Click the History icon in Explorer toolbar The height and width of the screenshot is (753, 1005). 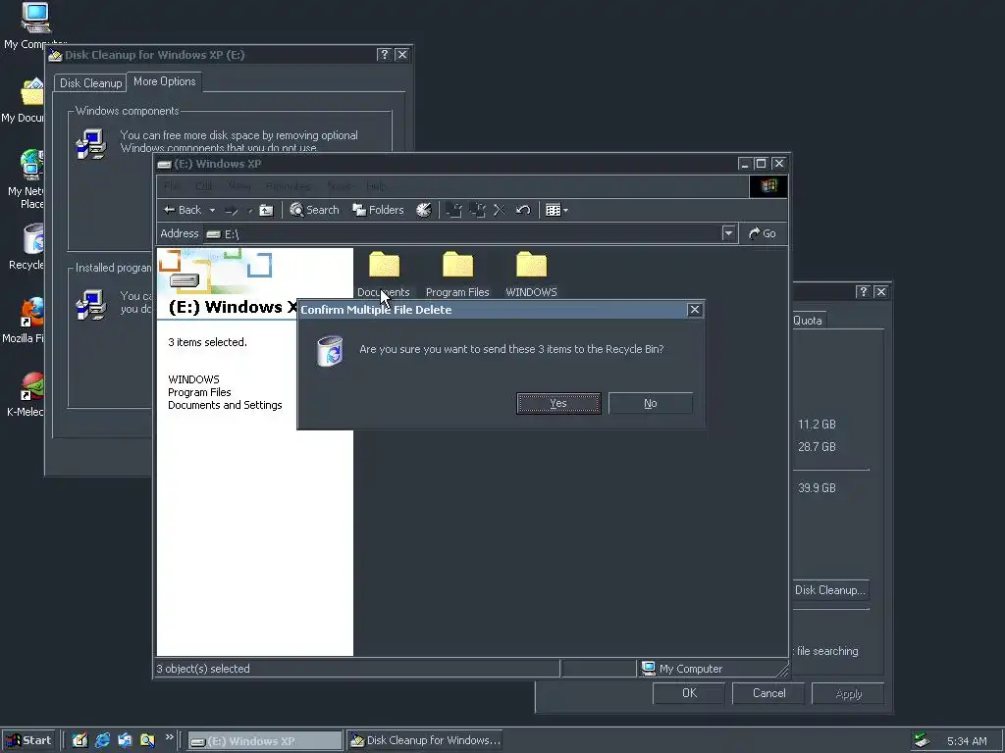[x=424, y=210]
